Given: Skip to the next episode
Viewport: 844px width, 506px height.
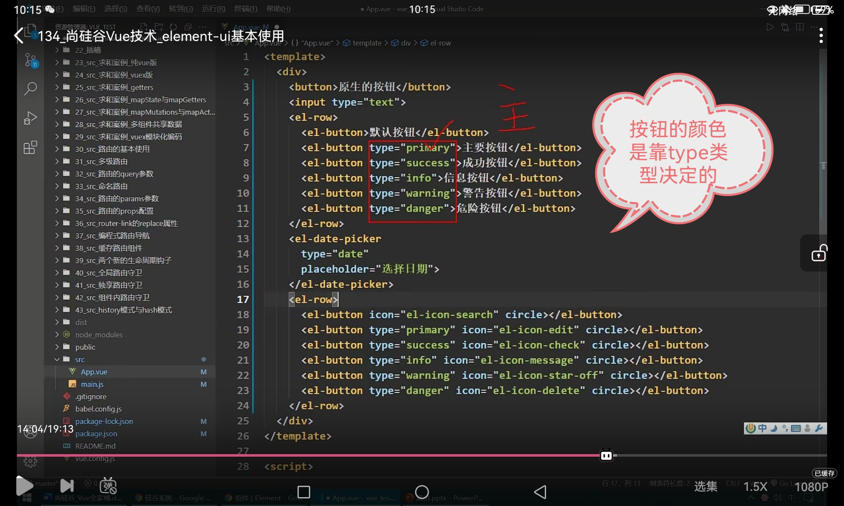Looking at the screenshot, I should coord(67,486).
